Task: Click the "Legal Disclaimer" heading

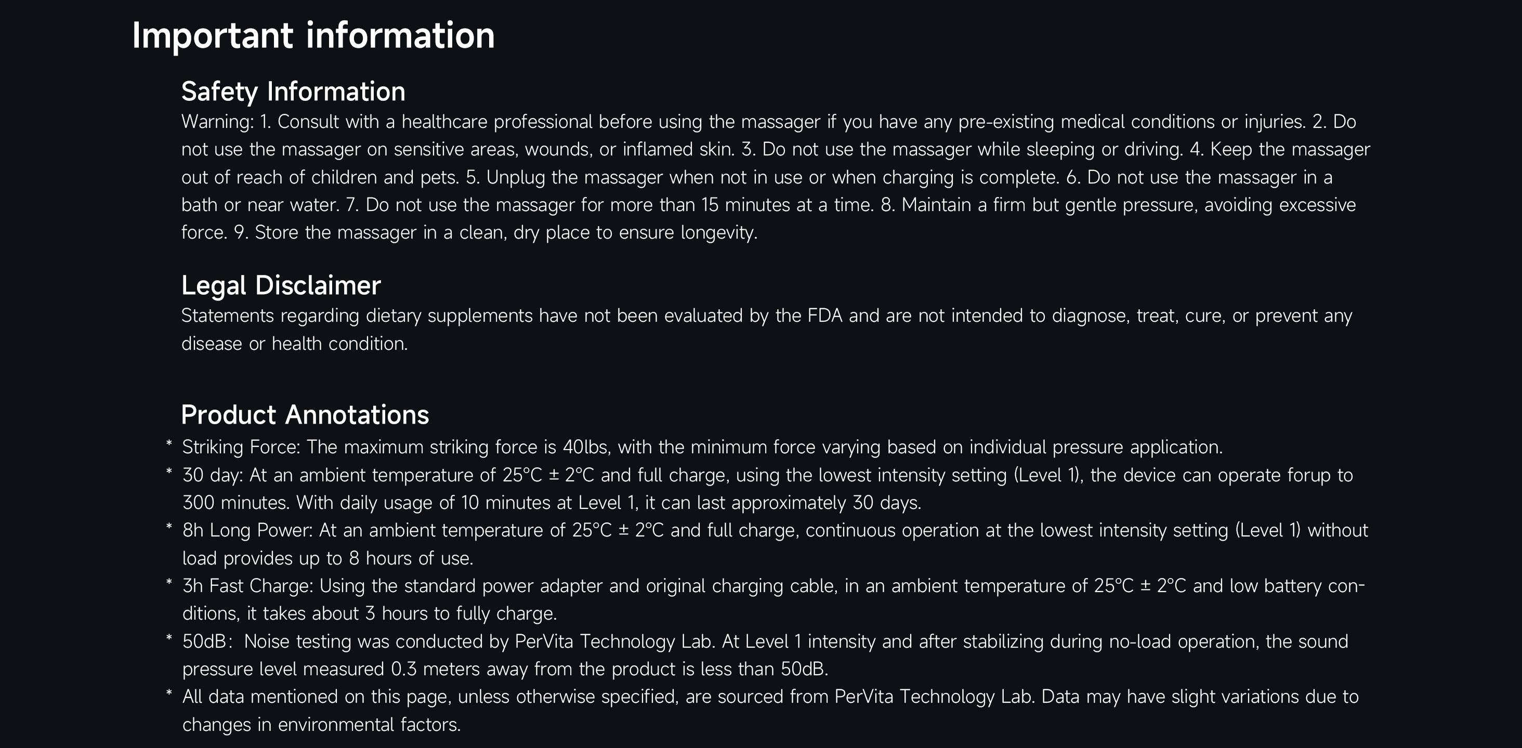Action: (x=281, y=285)
